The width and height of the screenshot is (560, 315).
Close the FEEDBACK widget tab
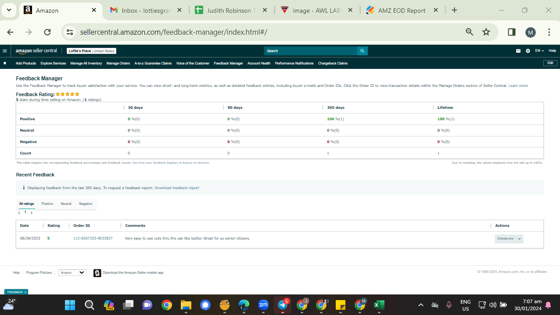(x=25, y=292)
